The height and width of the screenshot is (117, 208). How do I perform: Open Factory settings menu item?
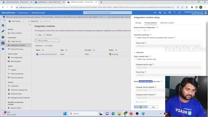[16, 33]
